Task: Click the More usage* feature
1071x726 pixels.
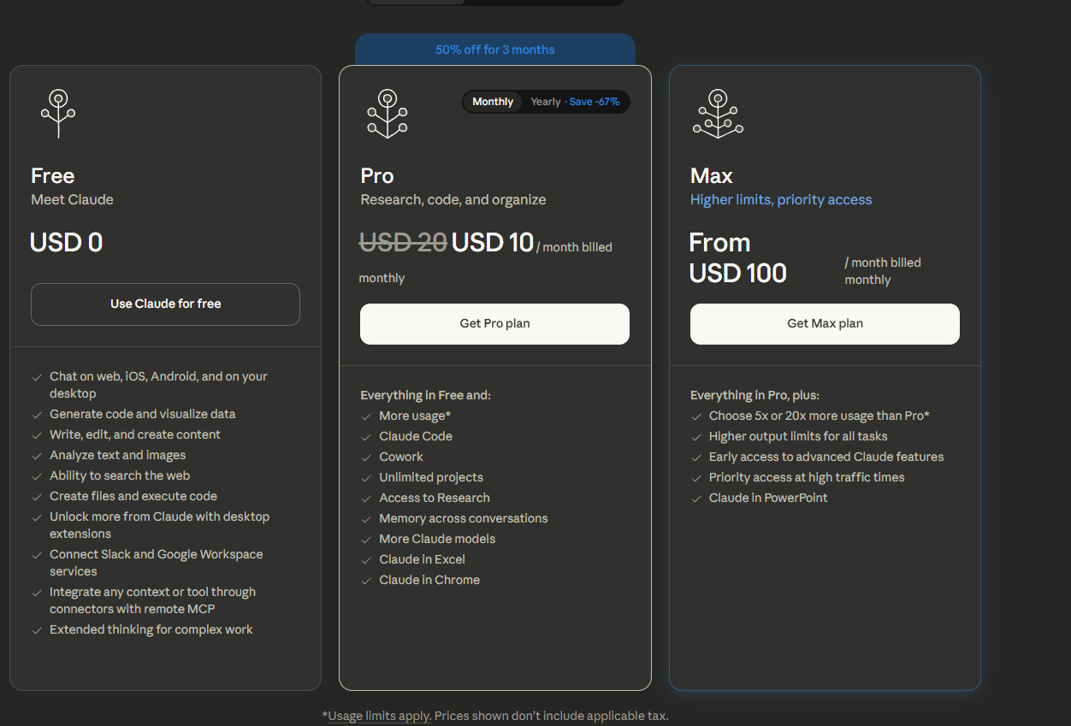Action: click(x=415, y=416)
